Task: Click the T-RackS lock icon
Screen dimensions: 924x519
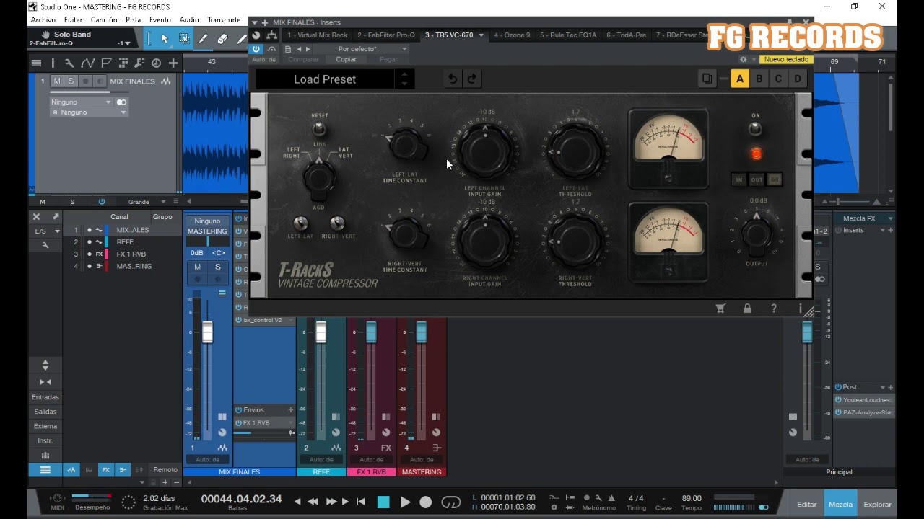Action: [x=747, y=309]
